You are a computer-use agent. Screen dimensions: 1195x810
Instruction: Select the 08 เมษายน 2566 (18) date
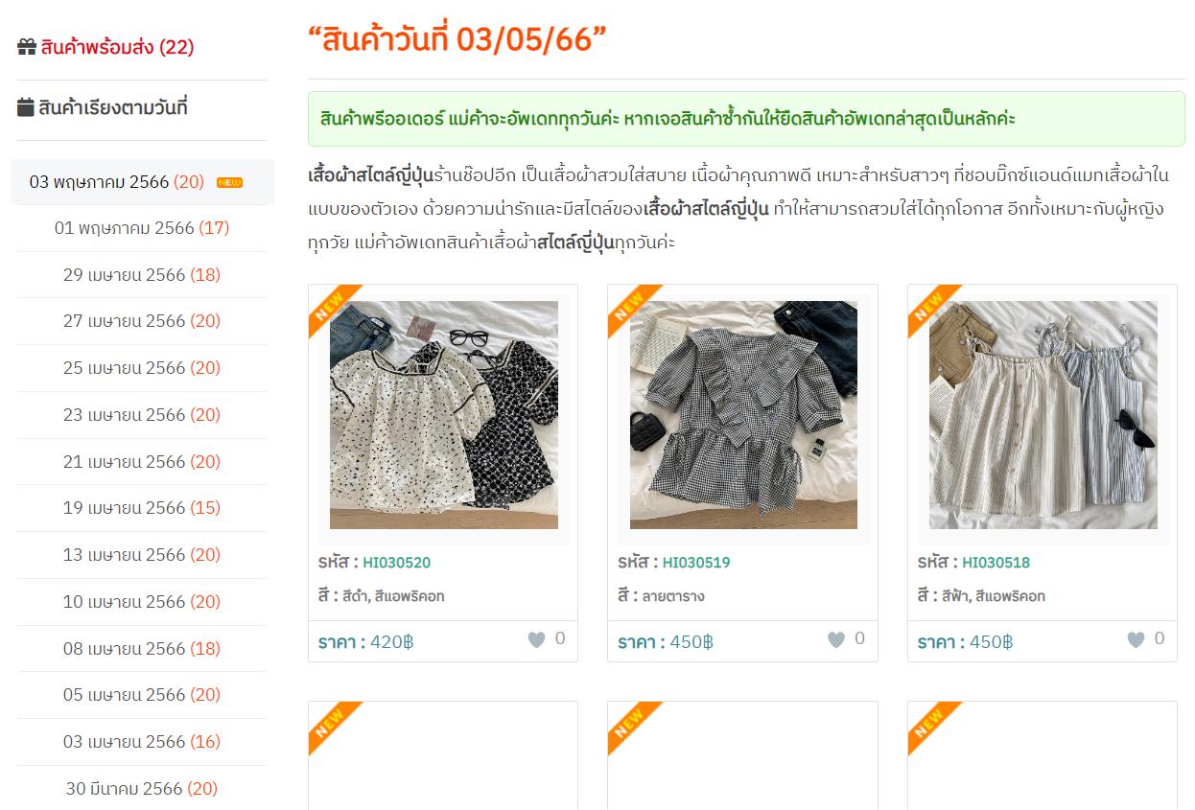pyautogui.click(x=142, y=649)
